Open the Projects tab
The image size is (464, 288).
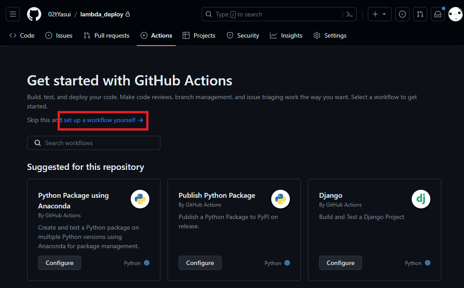(199, 35)
